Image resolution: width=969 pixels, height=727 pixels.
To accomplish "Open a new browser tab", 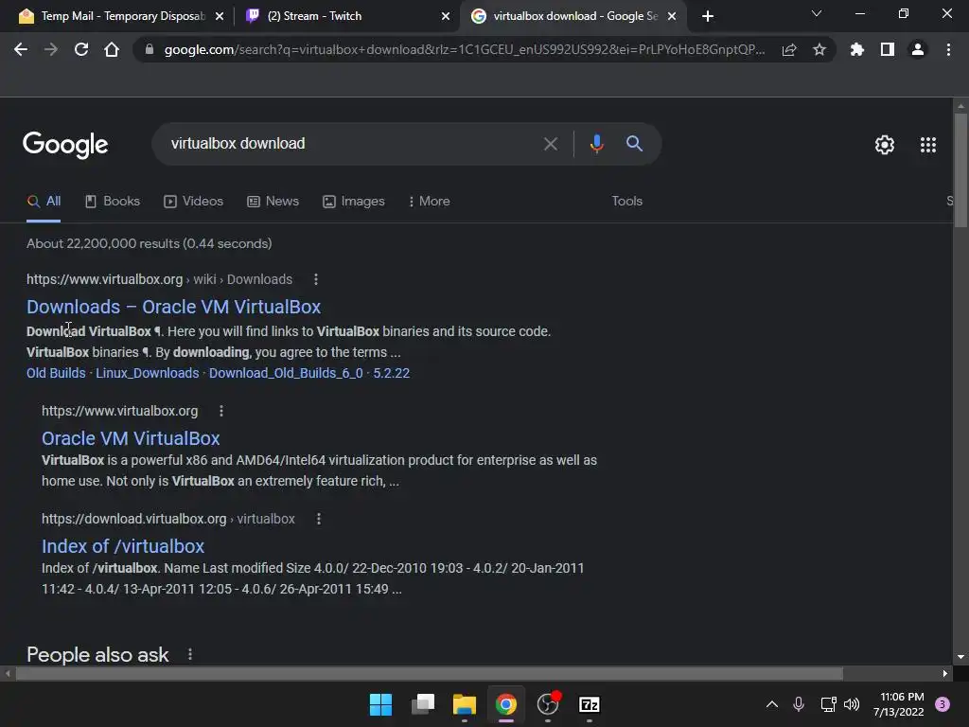I will 708,16.
